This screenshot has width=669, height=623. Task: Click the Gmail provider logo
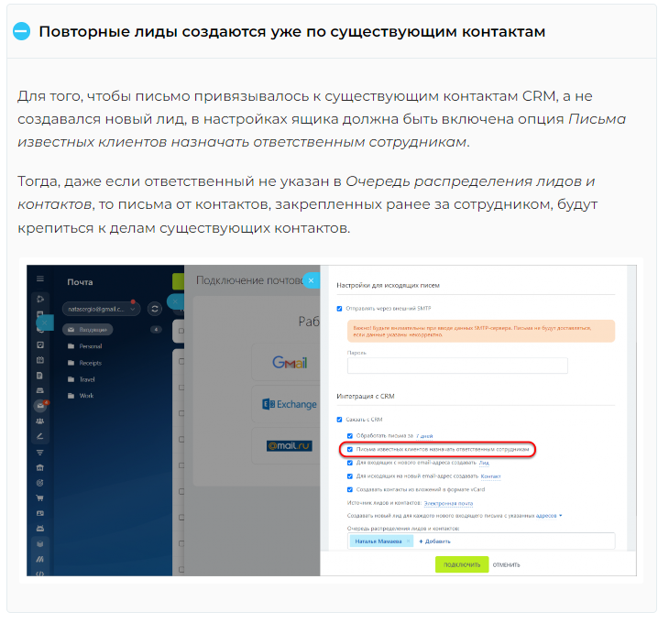(x=290, y=363)
